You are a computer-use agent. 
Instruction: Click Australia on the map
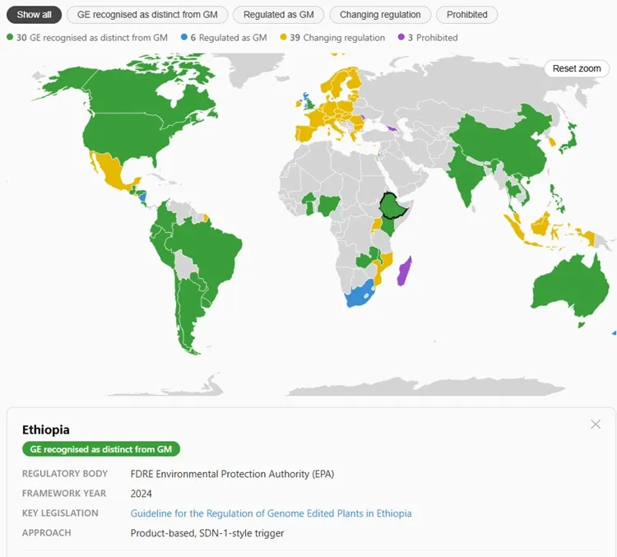[x=567, y=287]
